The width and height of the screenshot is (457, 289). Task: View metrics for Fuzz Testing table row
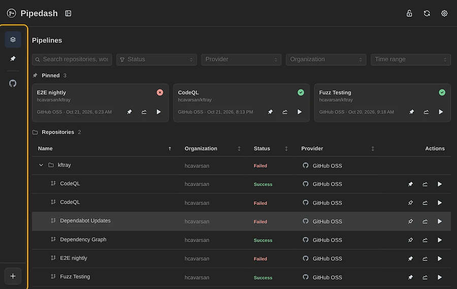[x=425, y=277]
